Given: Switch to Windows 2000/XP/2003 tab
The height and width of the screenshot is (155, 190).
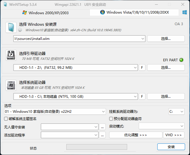Looking at the screenshot, I should click(x=45, y=13).
